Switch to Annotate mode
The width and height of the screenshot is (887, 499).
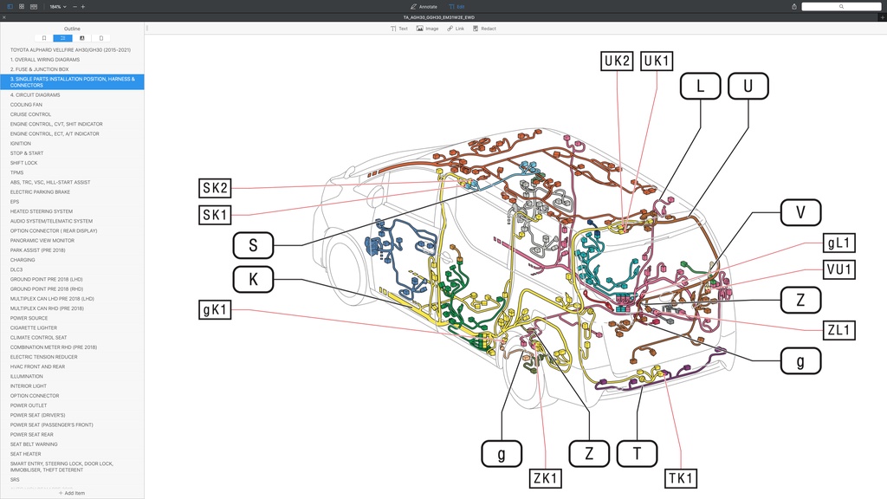424,7
